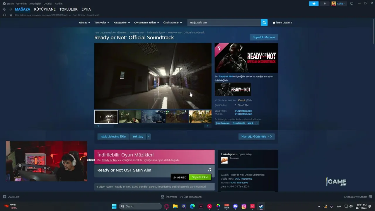Image resolution: width=375 pixels, height=211 pixels.
Task: Open friend Kruvasan's avatar
Action: click(x=224, y=160)
